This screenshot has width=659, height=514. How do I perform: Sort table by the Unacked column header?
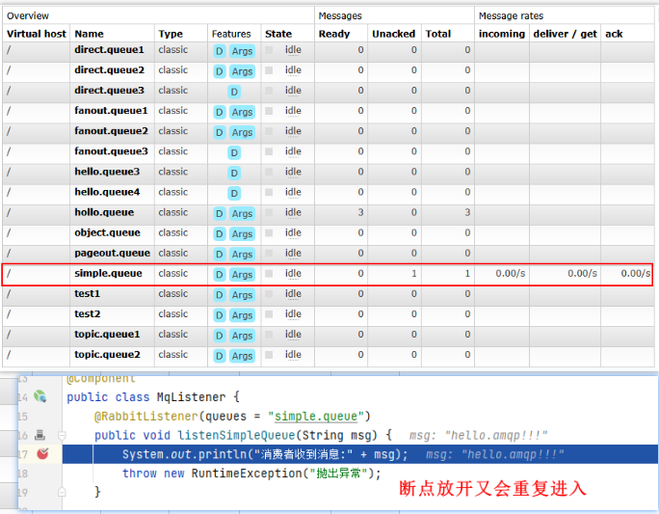click(x=393, y=34)
